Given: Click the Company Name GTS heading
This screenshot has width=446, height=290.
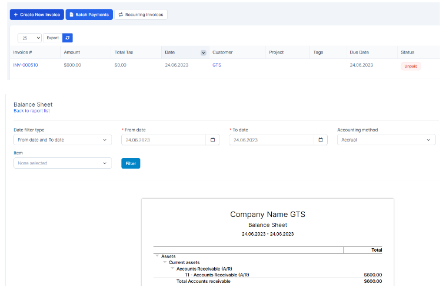Looking at the screenshot, I should pyautogui.click(x=268, y=214).
